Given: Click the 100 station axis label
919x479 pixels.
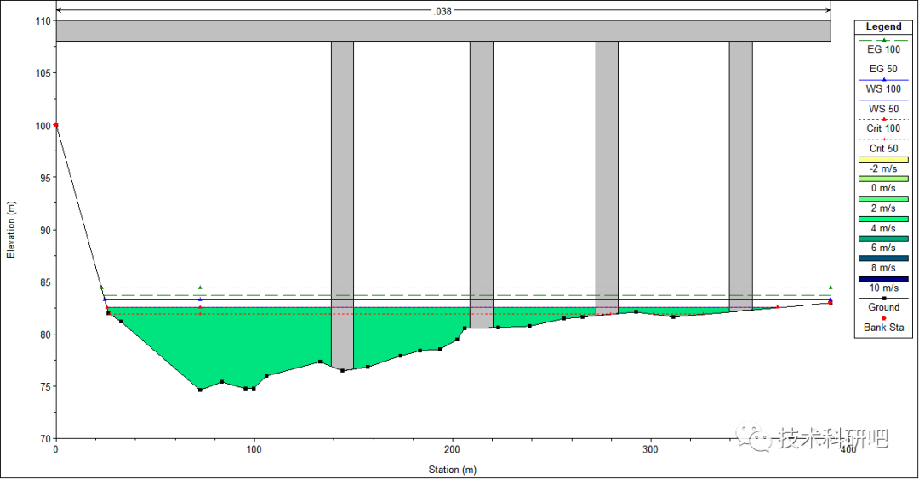Looking at the screenshot, I should coord(254,450).
